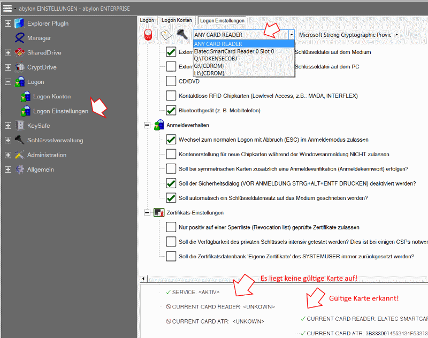Image resolution: width=428 pixels, height=338 pixels.
Task: Click the CryptDrive icon
Action: [19, 67]
